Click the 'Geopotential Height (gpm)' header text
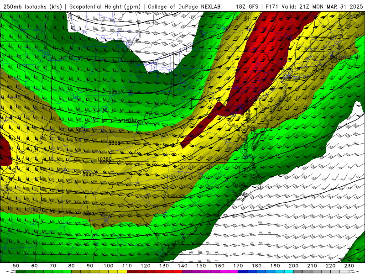 (105, 6)
